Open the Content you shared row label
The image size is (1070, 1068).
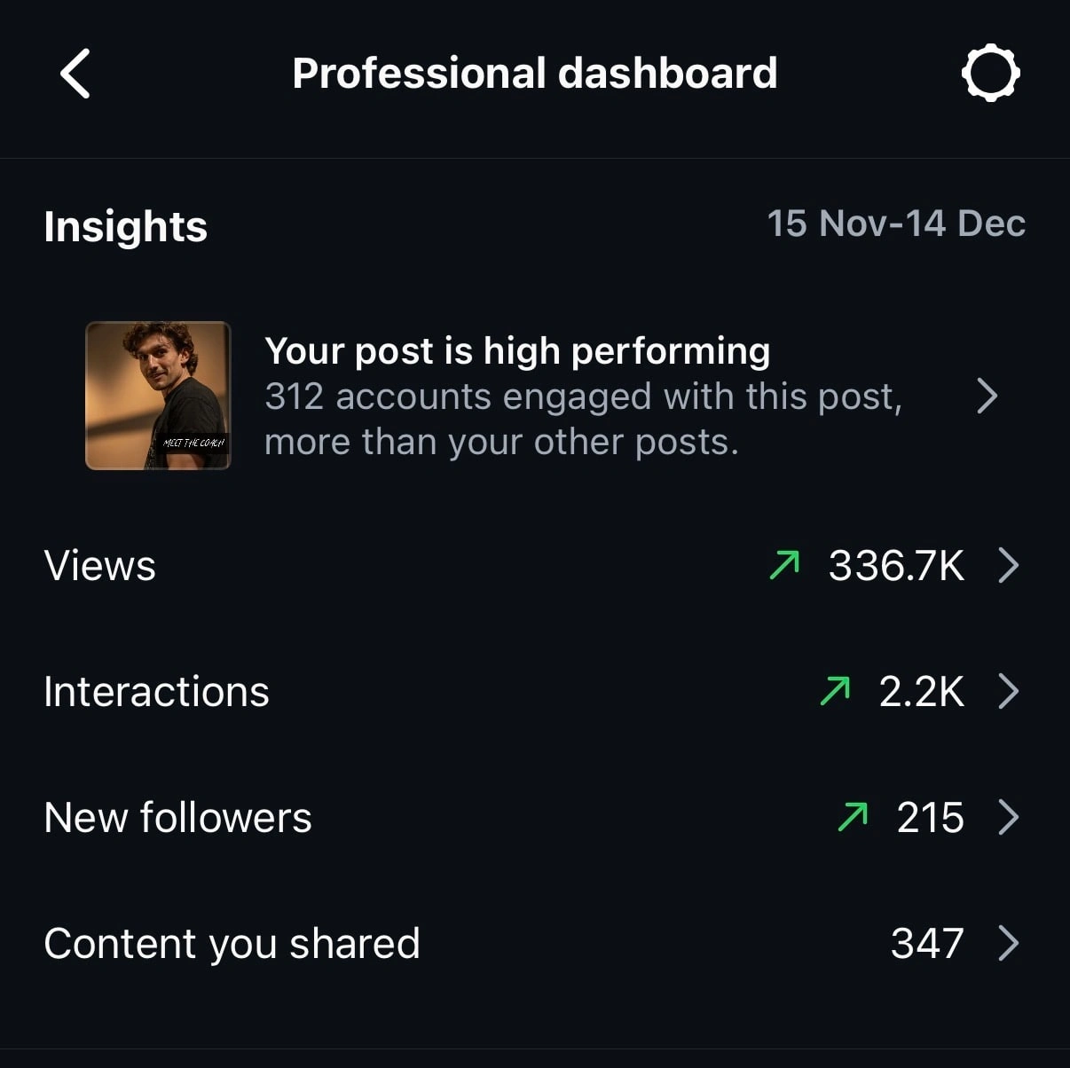click(232, 944)
